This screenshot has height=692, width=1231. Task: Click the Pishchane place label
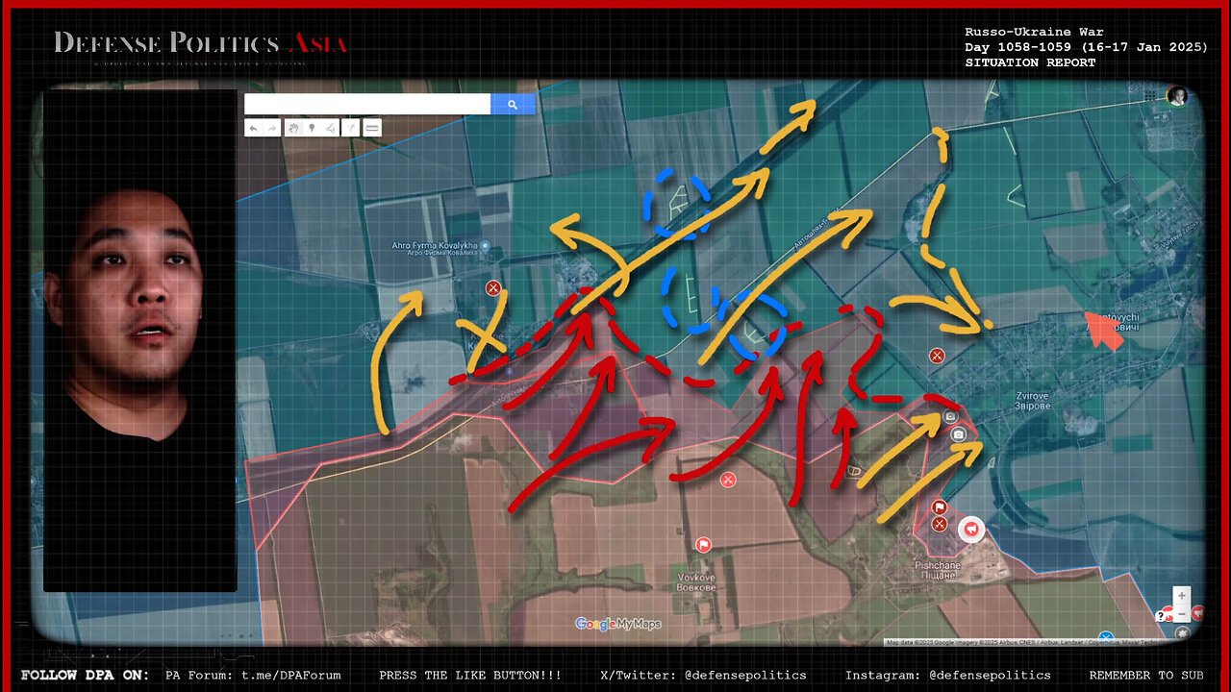937,570
